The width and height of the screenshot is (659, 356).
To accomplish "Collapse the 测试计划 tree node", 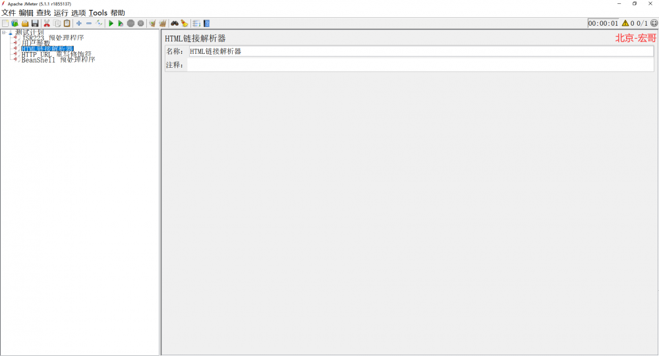I will tap(4, 32).
